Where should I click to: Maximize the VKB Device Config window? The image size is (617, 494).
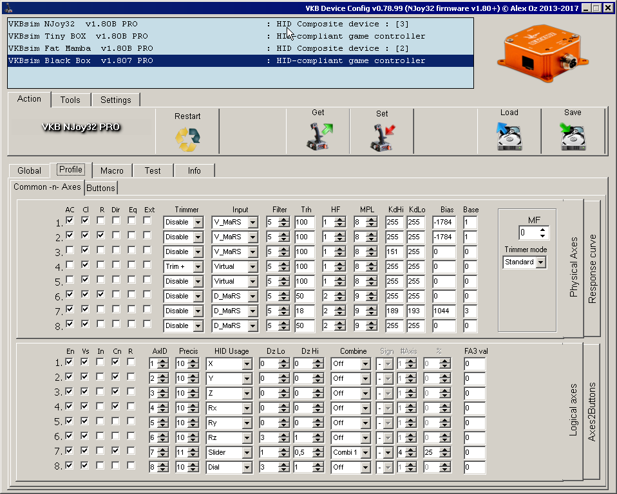[x=596, y=8]
